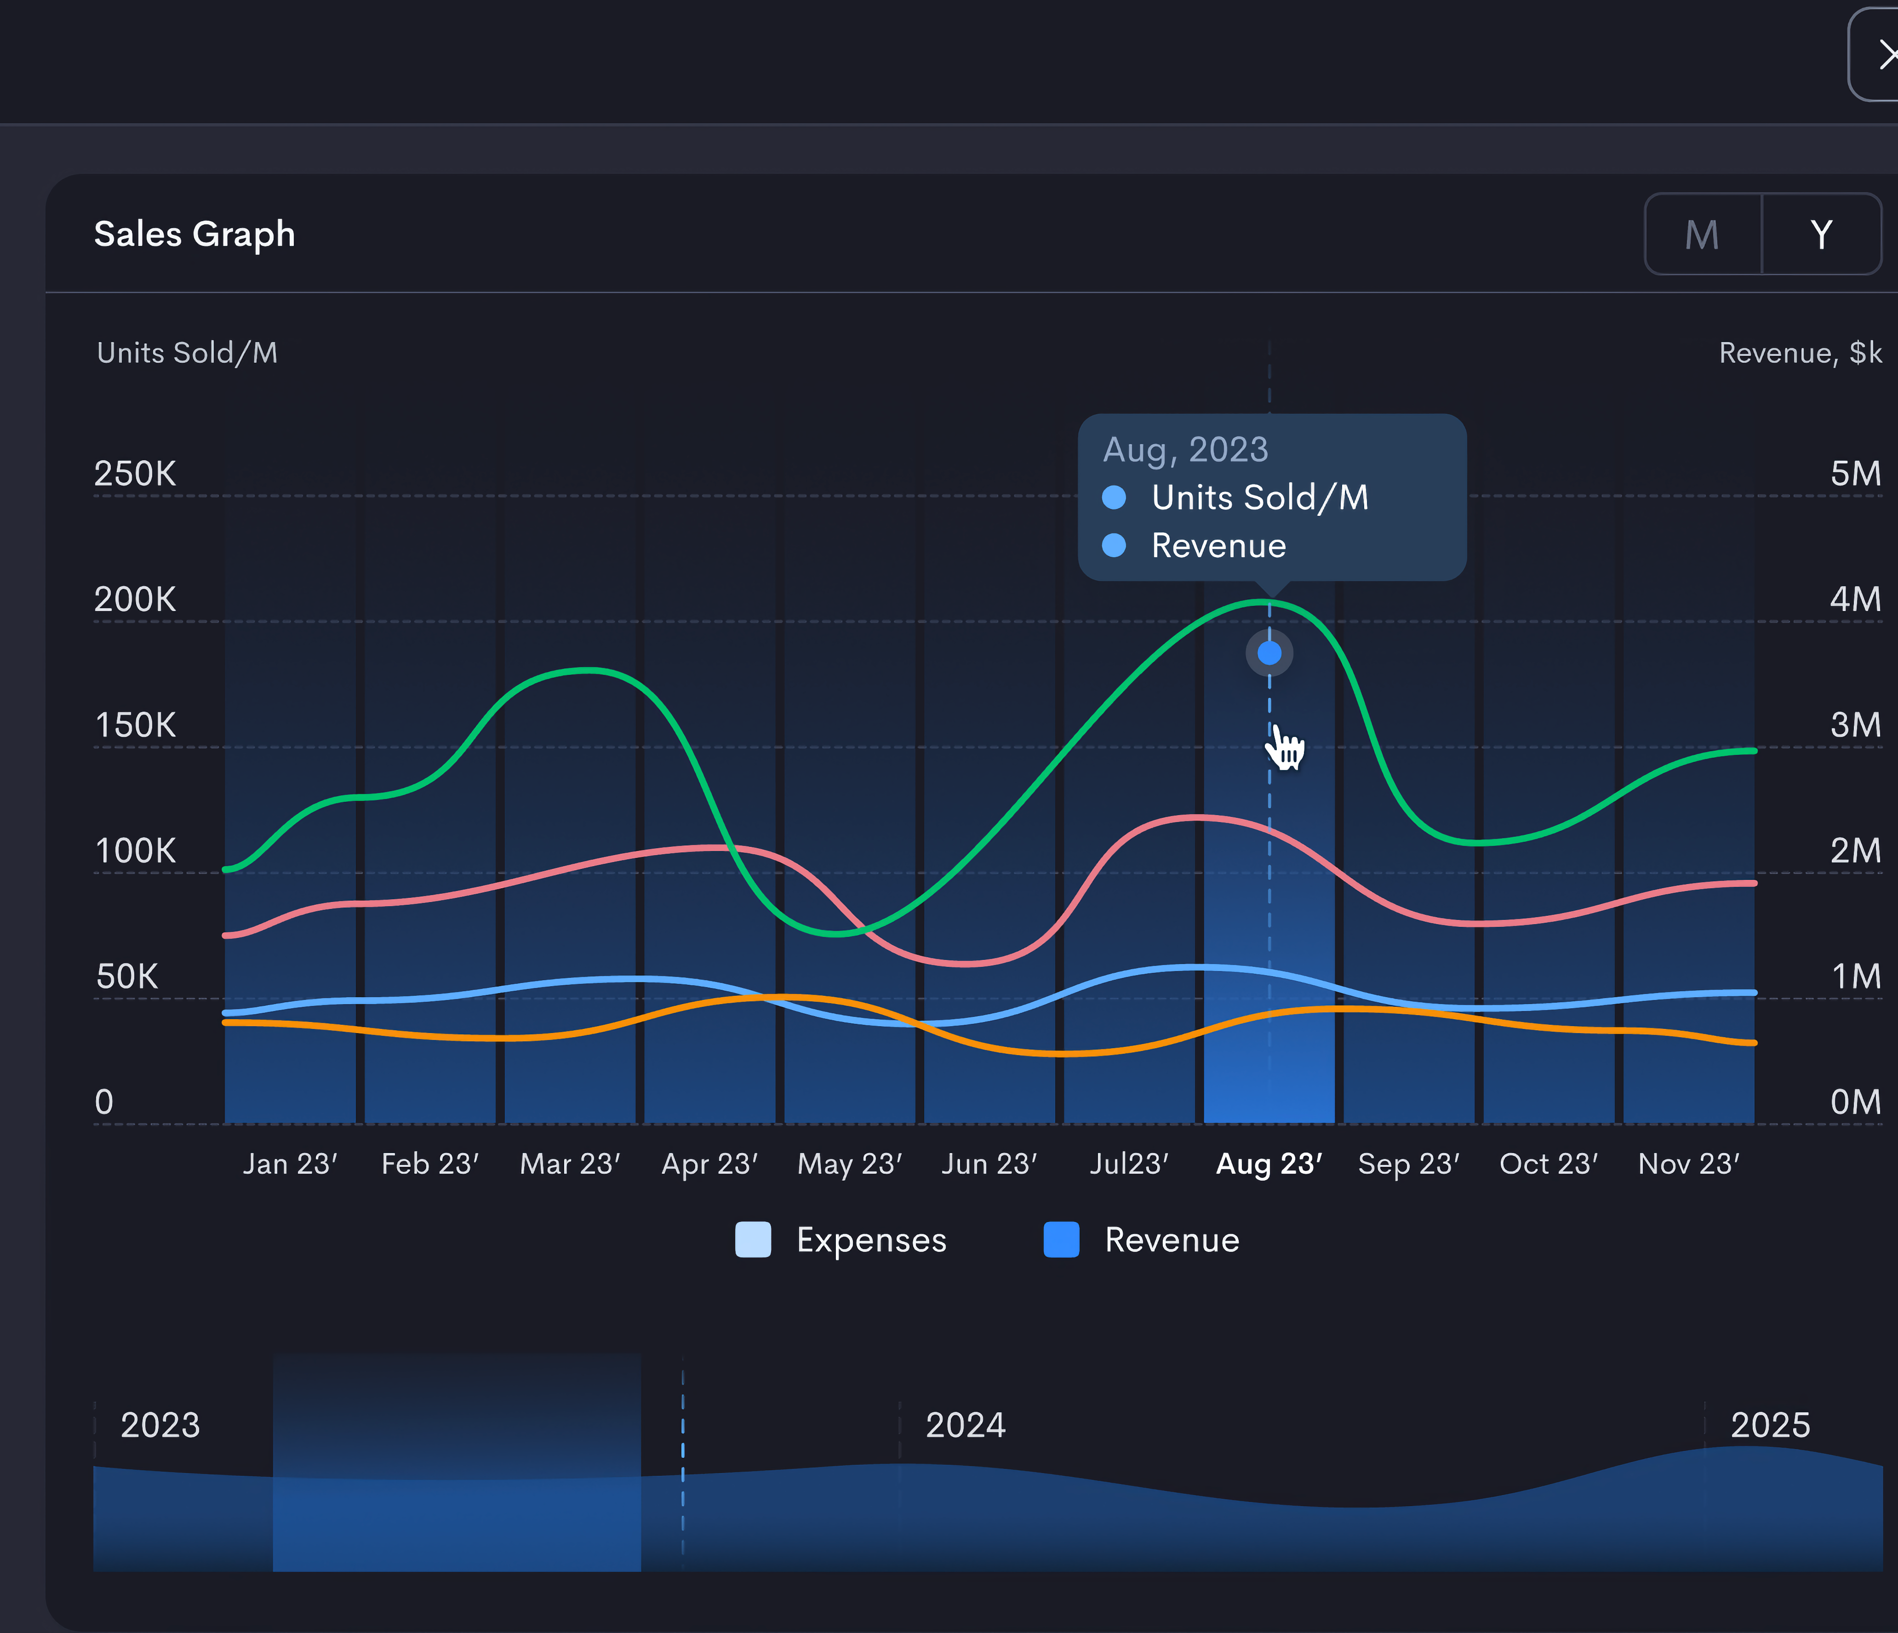Switch to yearly view with Y toggle
The width and height of the screenshot is (1898, 1633).
(x=1821, y=234)
